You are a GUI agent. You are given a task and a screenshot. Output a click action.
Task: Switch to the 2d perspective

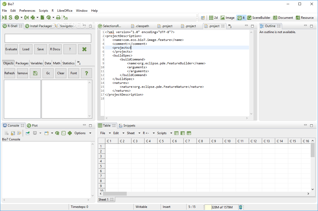coord(213,18)
